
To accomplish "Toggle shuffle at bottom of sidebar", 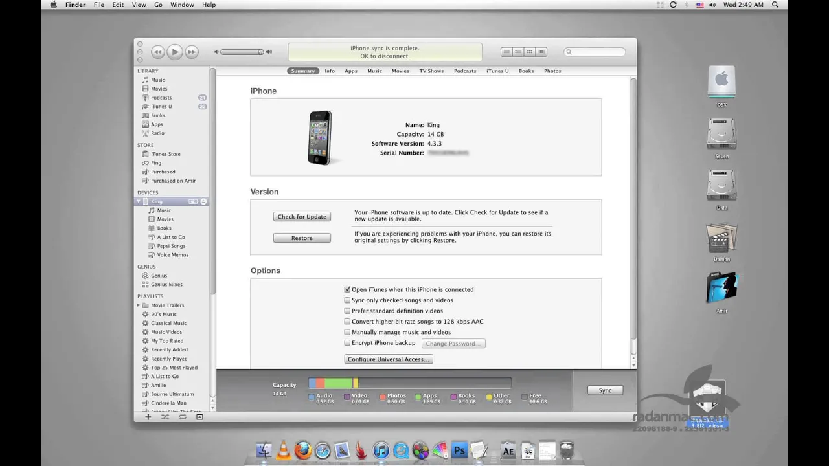I will pos(165,417).
